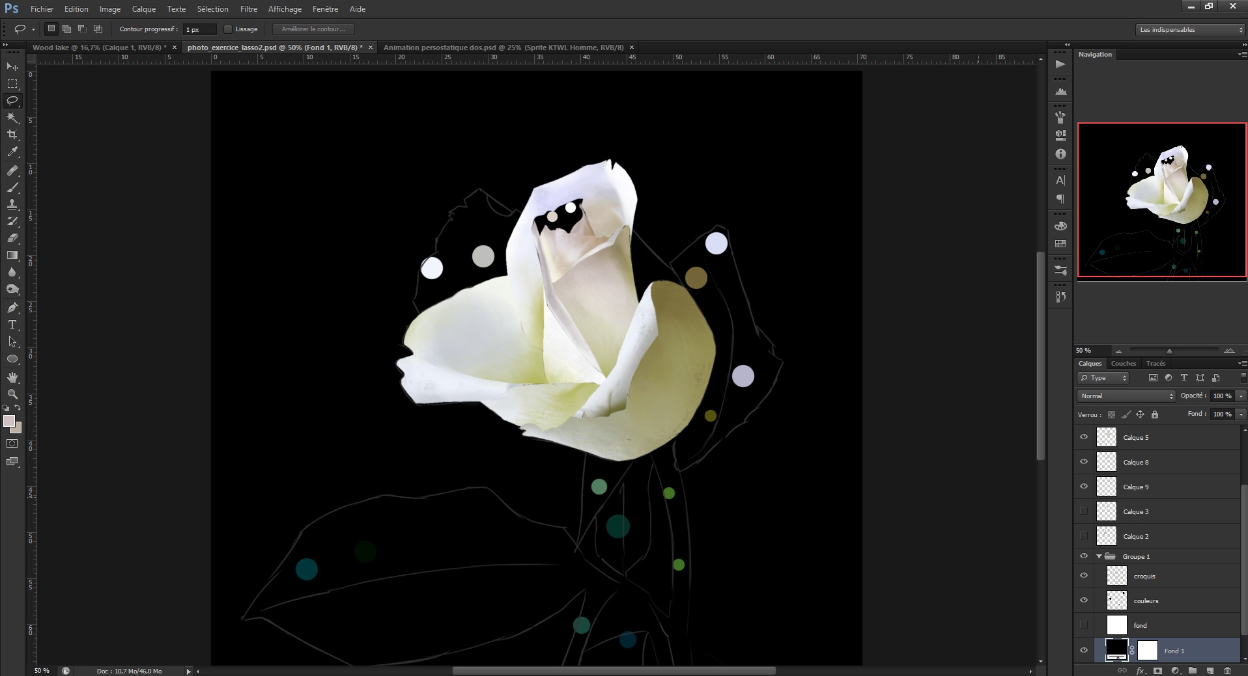Switch to the Tracés panel tab
1248x676 pixels.
(1157, 363)
